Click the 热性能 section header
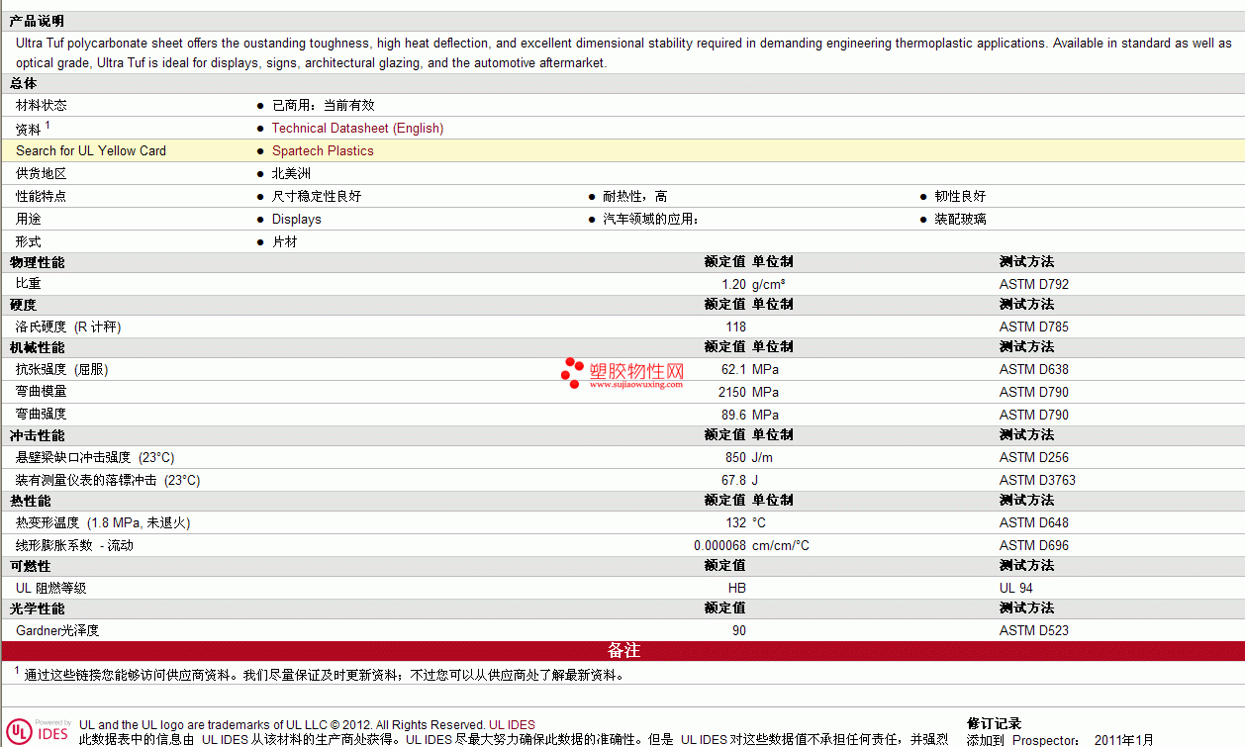This screenshot has width=1245, height=747. [31, 501]
